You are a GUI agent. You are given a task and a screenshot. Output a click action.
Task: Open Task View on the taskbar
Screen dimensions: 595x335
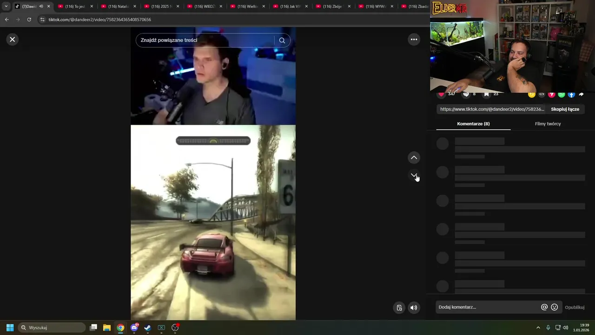tap(93, 328)
